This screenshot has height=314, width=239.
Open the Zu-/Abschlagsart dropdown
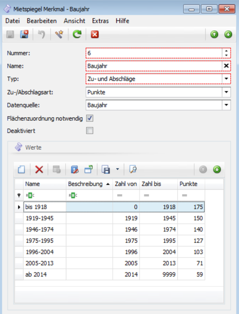[x=226, y=92]
